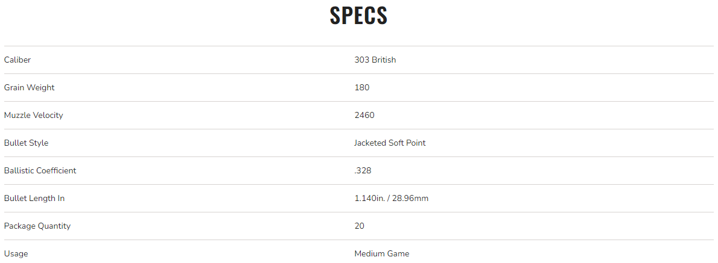Select the 1.140in. / 28.96mm value
Image resolution: width=718 pixels, height=263 pixels.
391,198
